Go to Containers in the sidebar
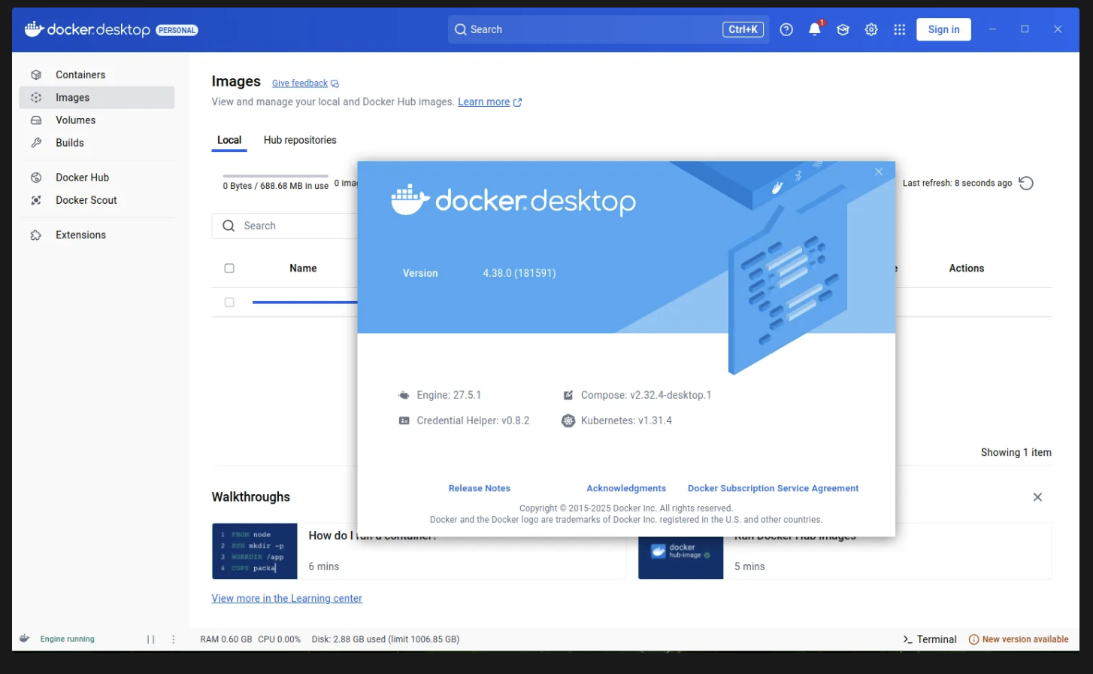This screenshot has height=674, width=1093. pos(97,74)
